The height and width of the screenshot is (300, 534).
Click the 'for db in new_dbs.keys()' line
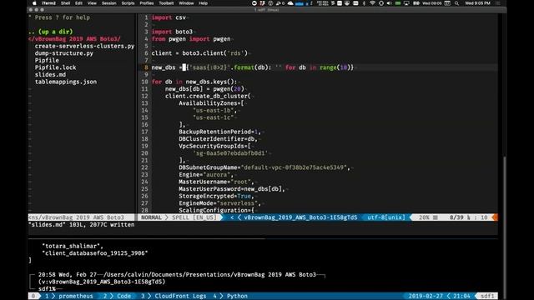194,82
